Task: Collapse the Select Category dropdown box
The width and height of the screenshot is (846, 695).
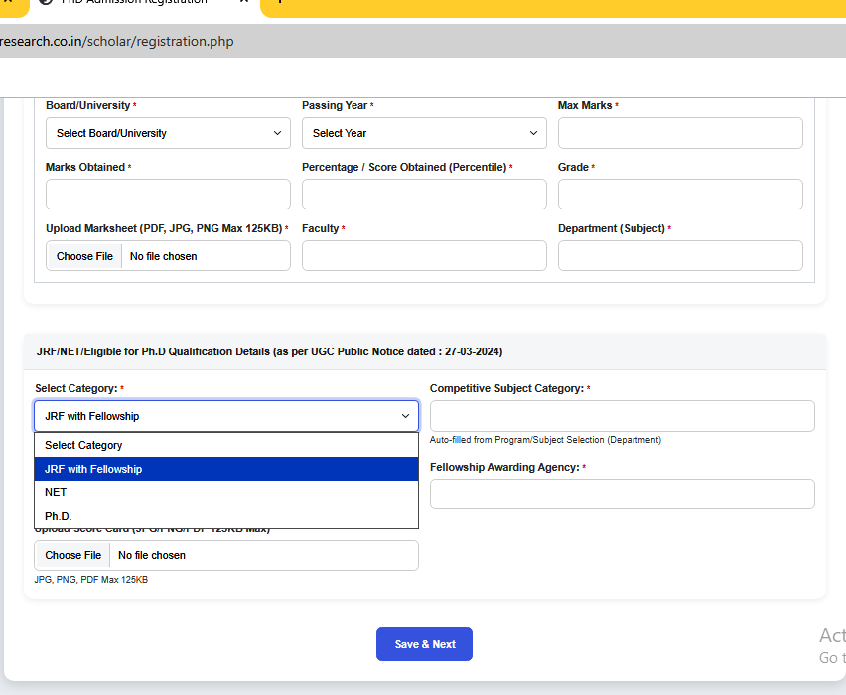Action: pyautogui.click(x=226, y=416)
